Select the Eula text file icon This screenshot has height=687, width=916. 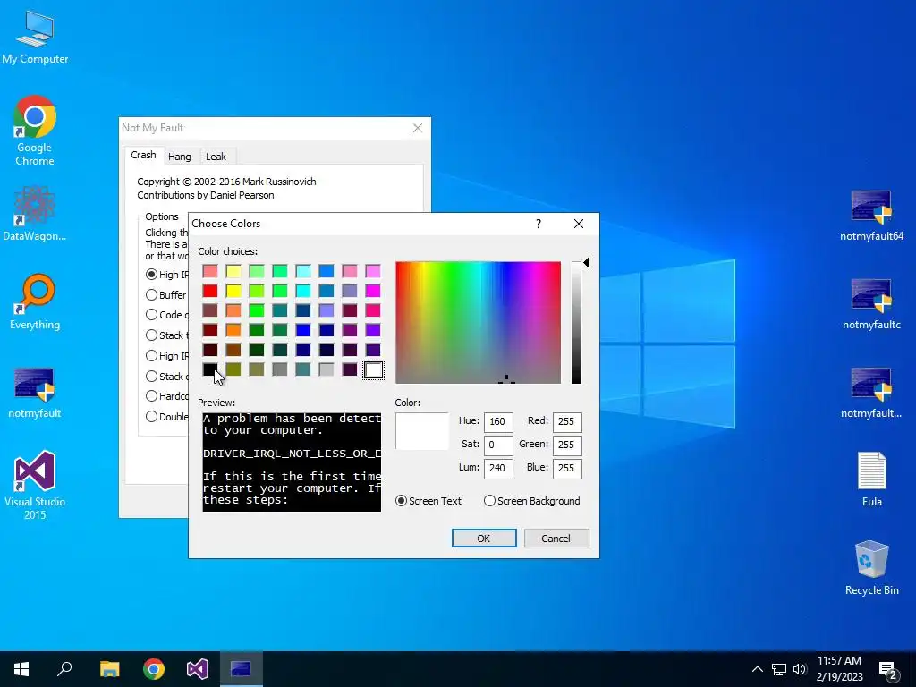871,479
